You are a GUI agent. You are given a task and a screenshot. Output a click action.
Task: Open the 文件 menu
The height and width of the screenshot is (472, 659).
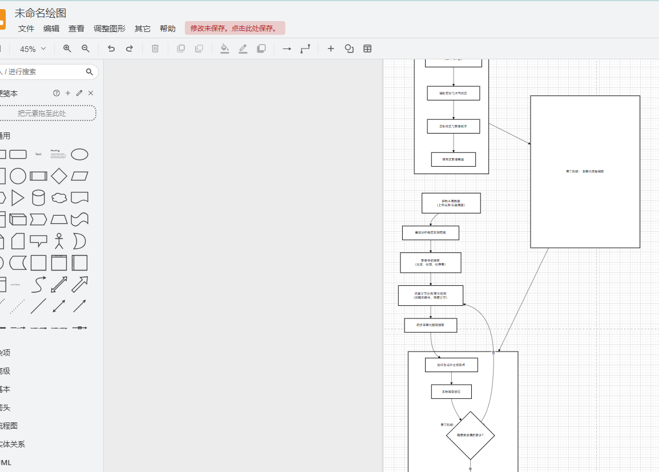point(26,29)
